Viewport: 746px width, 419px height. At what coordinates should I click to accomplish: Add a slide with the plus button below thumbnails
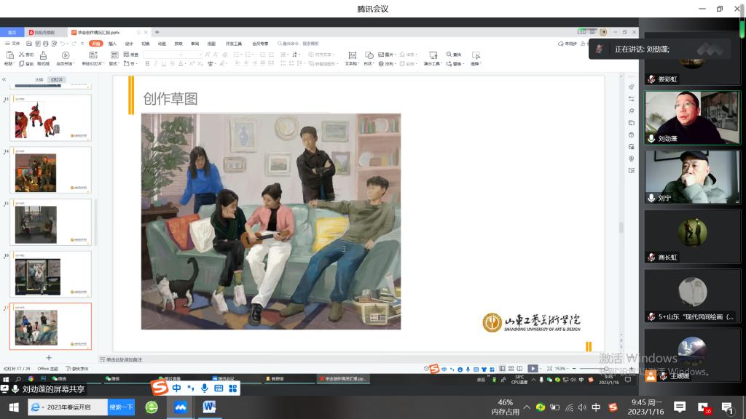(49, 358)
